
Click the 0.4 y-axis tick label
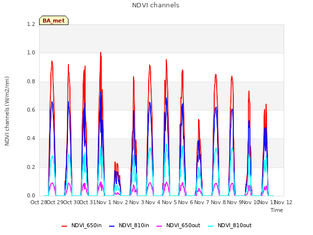31,139
